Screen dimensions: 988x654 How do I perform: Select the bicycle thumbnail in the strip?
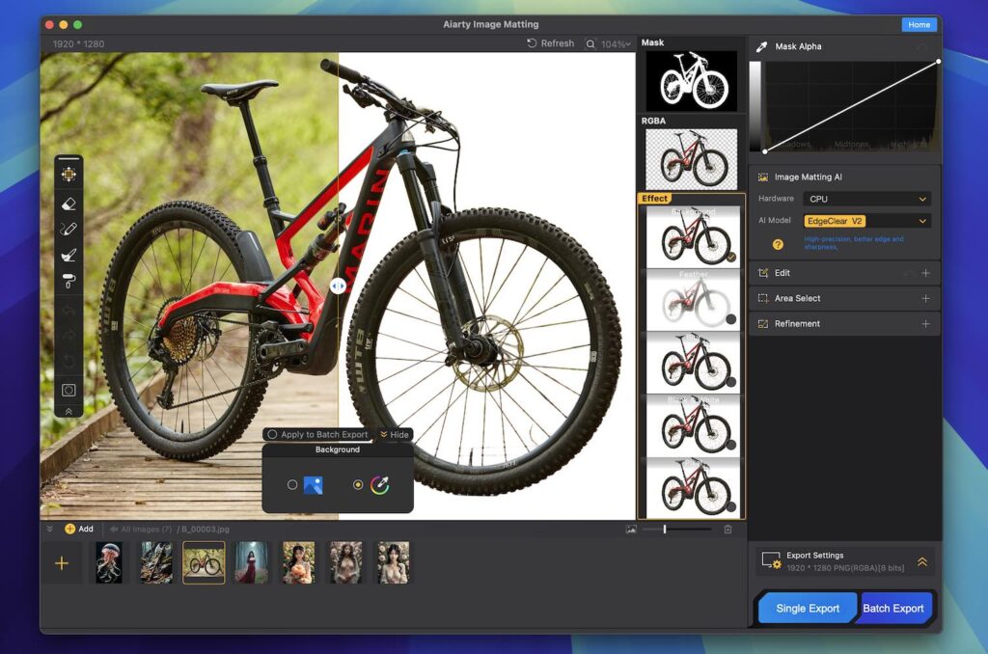[x=204, y=562]
